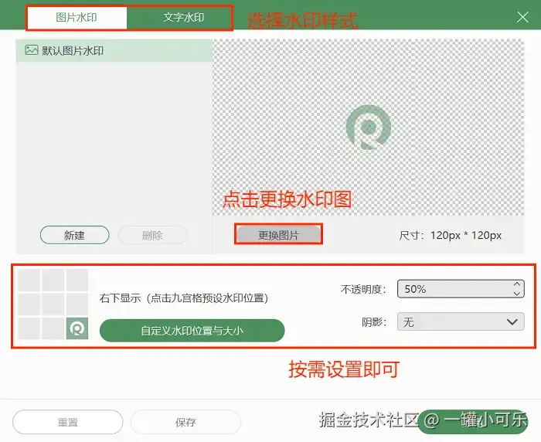
Task: Set watermark position to middle-left grid cell
Action: click(29, 304)
